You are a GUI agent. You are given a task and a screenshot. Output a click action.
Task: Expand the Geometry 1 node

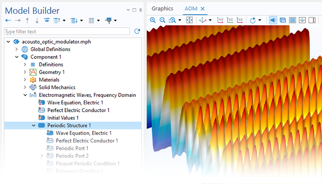[x=25, y=72]
